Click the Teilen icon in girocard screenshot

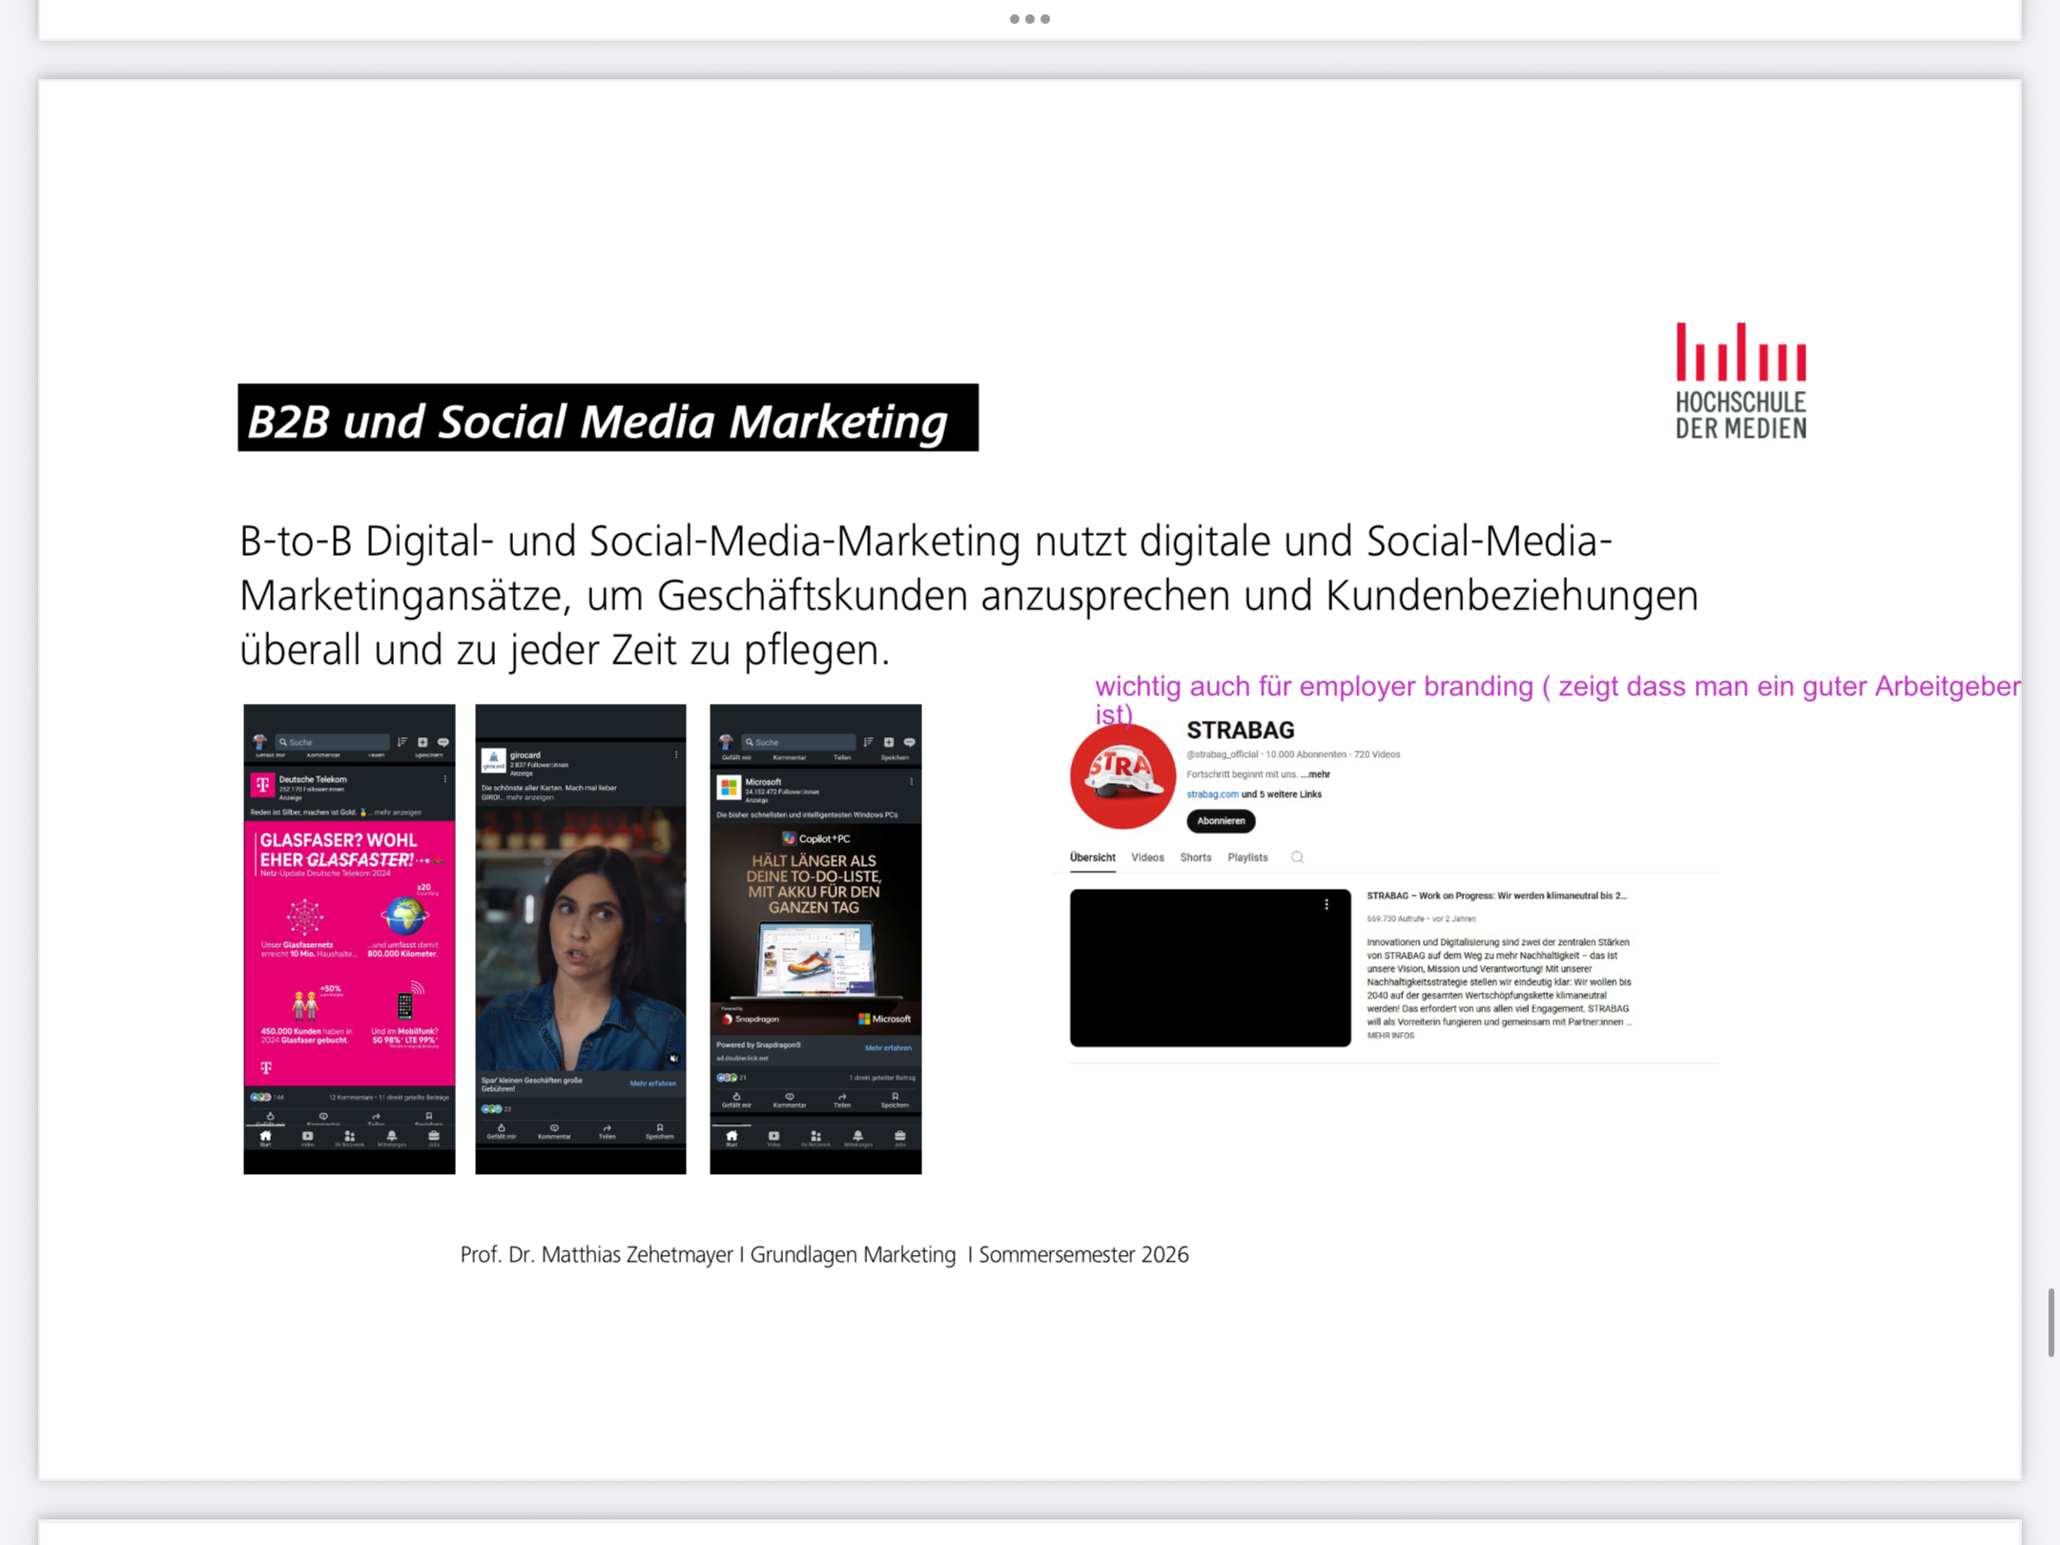click(x=607, y=1127)
